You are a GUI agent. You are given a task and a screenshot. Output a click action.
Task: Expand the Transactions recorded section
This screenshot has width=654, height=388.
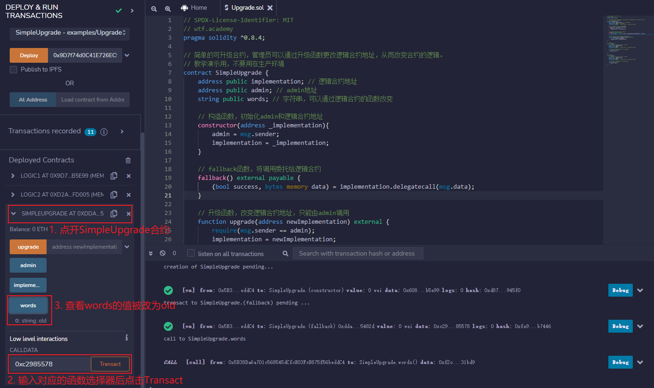coord(122,131)
